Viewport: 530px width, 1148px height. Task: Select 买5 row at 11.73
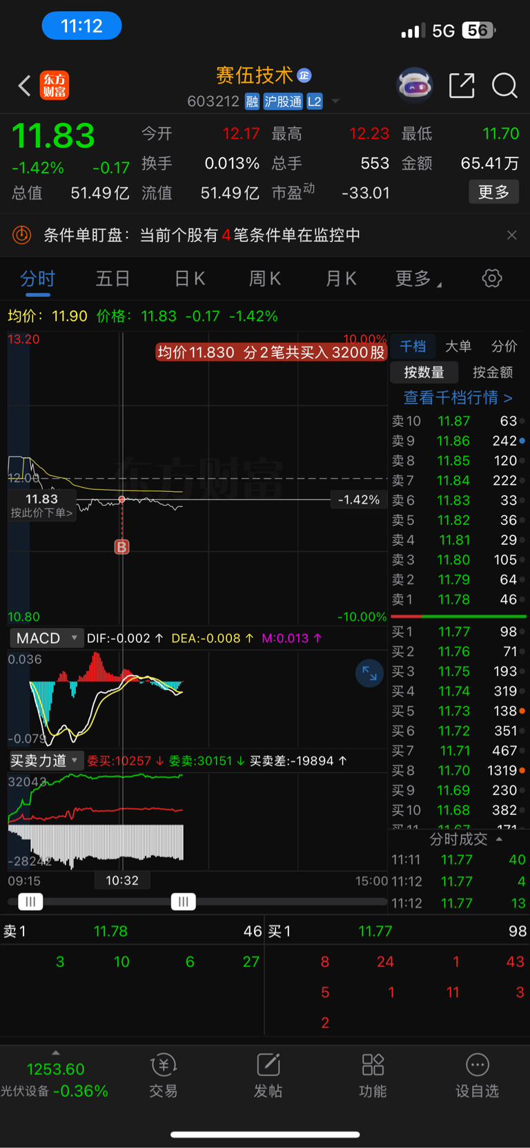click(458, 711)
